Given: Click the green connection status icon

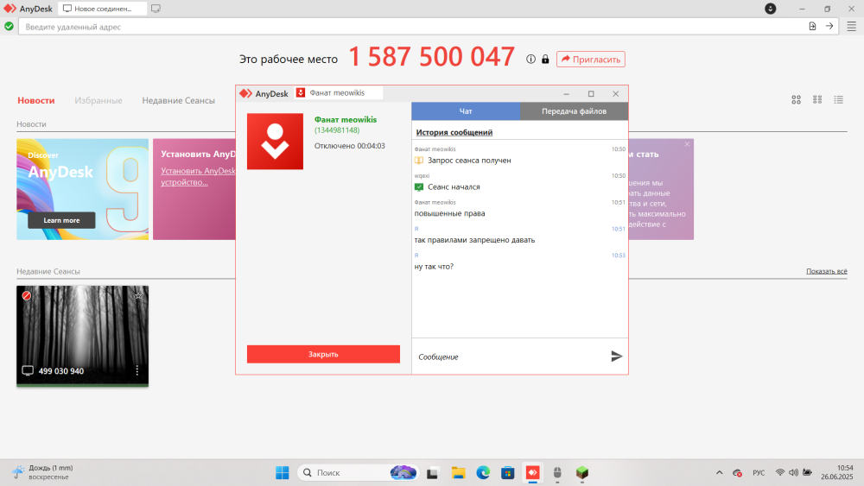Looking at the screenshot, I should pos(9,26).
